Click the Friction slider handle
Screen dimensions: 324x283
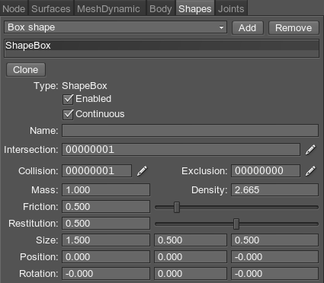tap(177, 208)
